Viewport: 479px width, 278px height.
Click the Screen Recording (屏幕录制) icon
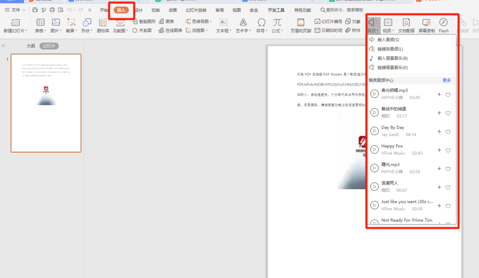tap(426, 23)
